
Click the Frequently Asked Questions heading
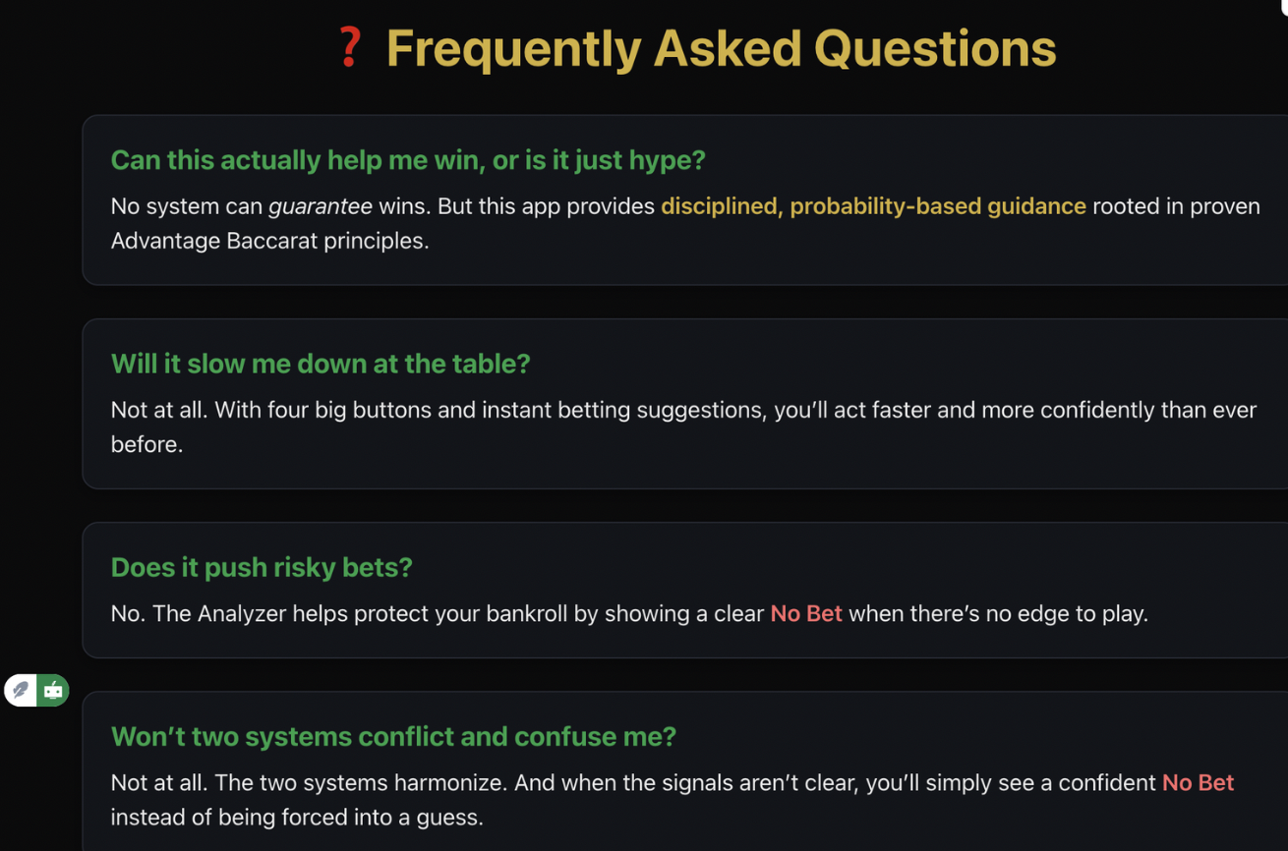pos(721,48)
